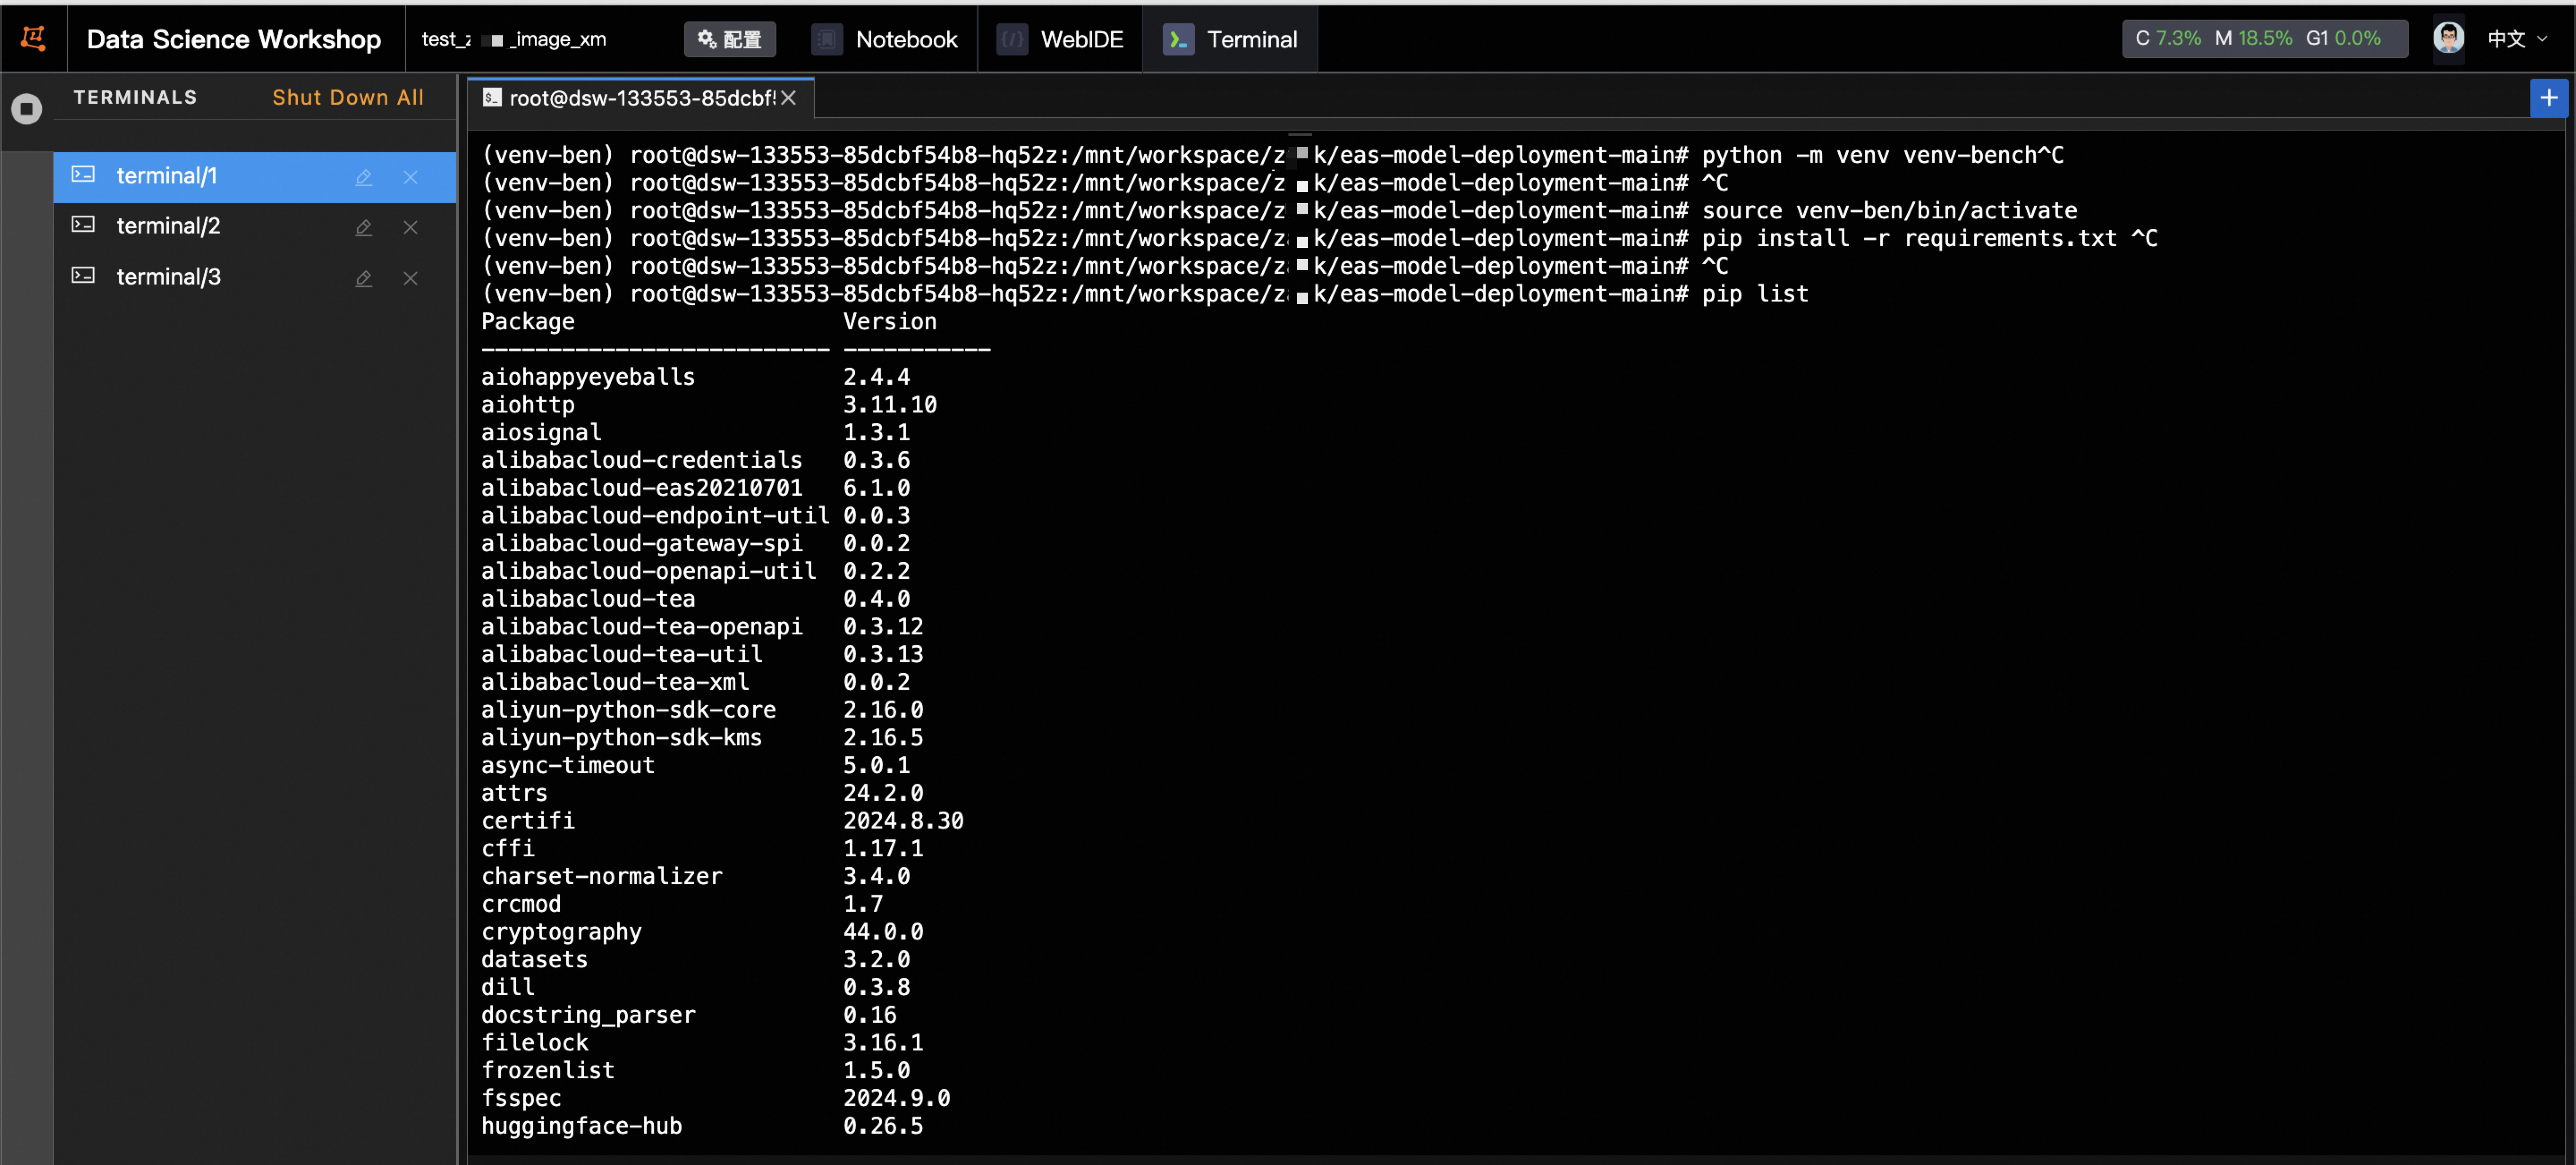2576x1165 pixels.
Task: Click the Data Science Workshop logo icon
Action: click(x=33, y=39)
